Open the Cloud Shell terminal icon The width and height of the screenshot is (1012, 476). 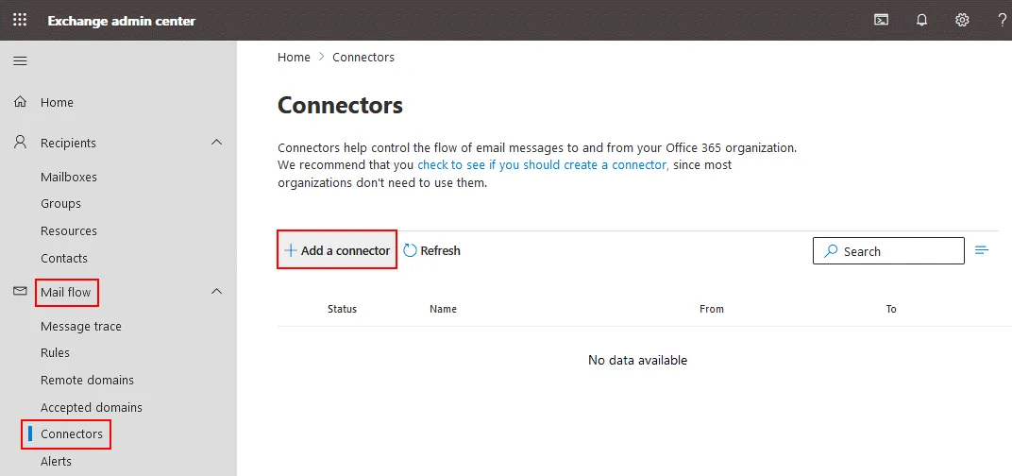click(881, 20)
